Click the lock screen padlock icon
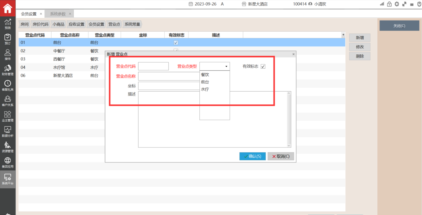The width and height of the screenshot is (422, 215). 389,4
